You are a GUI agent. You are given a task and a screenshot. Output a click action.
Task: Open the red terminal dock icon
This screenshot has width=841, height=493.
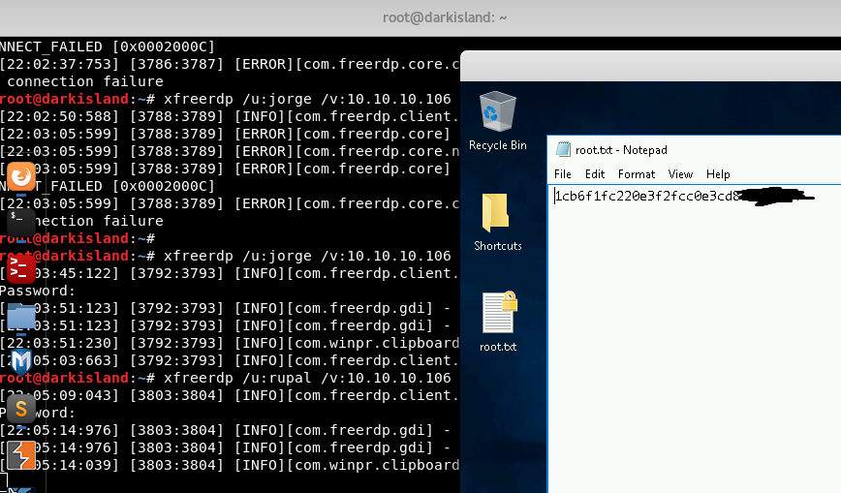pyautogui.click(x=21, y=268)
